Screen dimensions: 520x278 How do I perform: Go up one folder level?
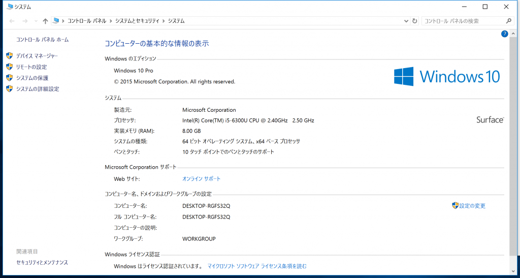tap(45, 21)
